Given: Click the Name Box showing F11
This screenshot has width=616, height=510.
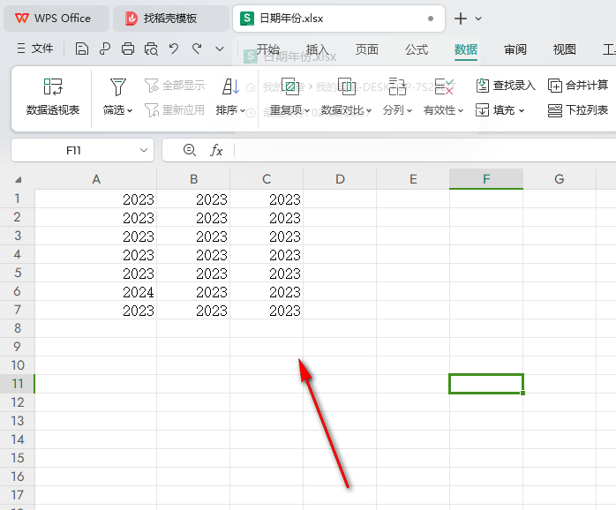Looking at the screenshot, I should tap(73, 150).
